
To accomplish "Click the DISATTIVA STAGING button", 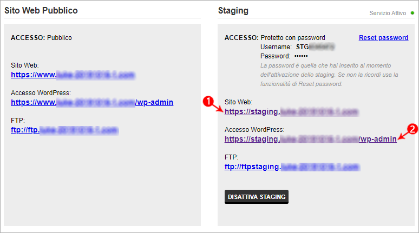I will (257, 197).
